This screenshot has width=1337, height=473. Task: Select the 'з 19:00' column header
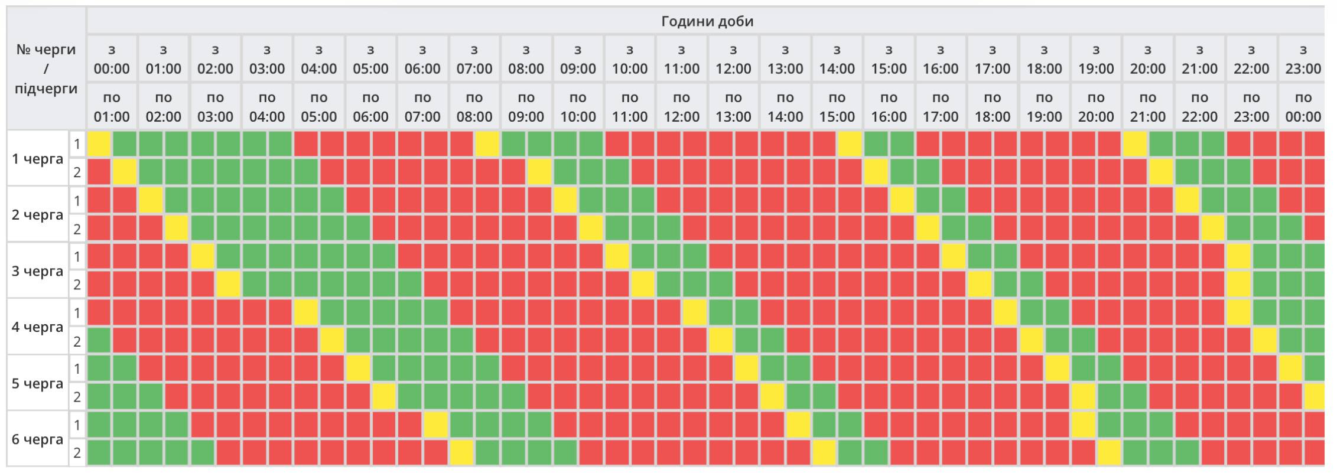[1096, 59]
